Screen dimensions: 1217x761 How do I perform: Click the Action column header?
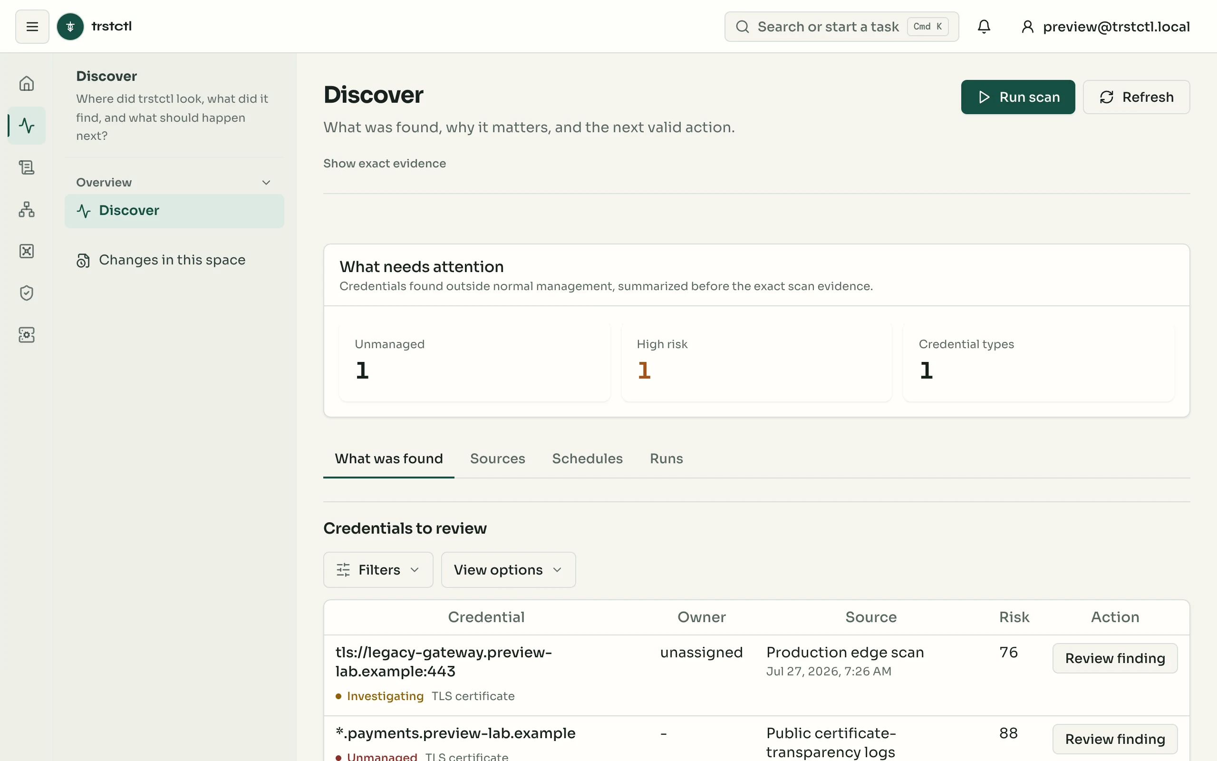[x=1115, y=617]
